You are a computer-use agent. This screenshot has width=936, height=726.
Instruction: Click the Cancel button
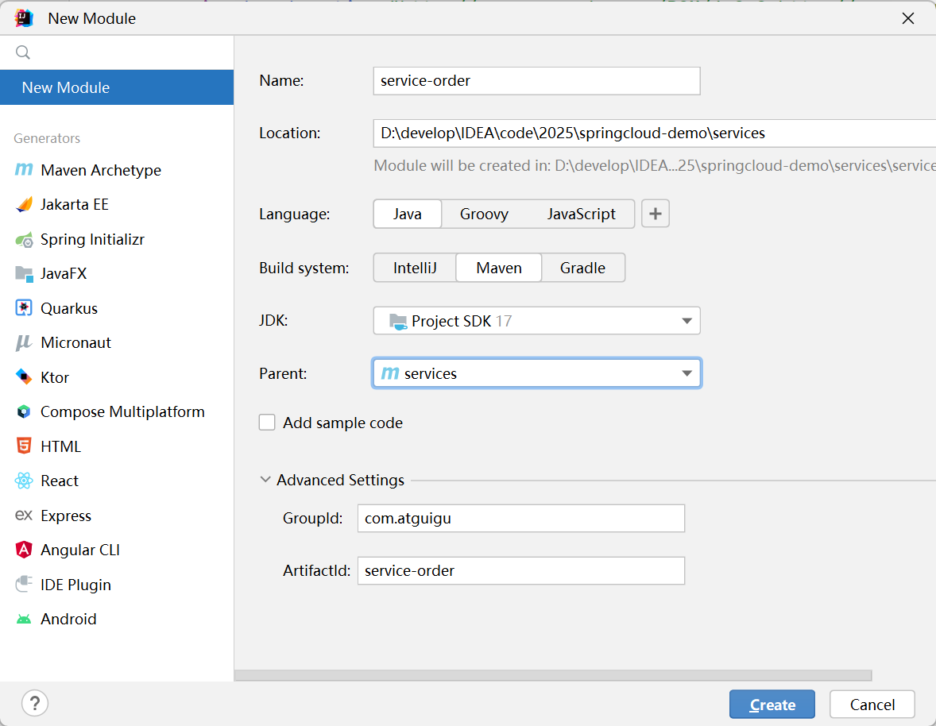pyautogui.click(x=872, y=705)
